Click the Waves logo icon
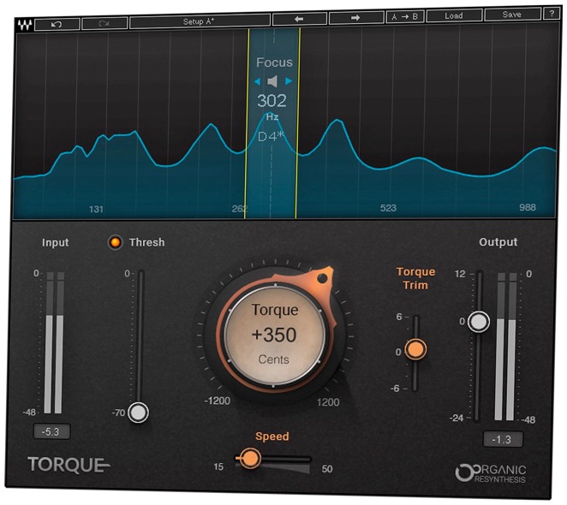 point(25,25)
